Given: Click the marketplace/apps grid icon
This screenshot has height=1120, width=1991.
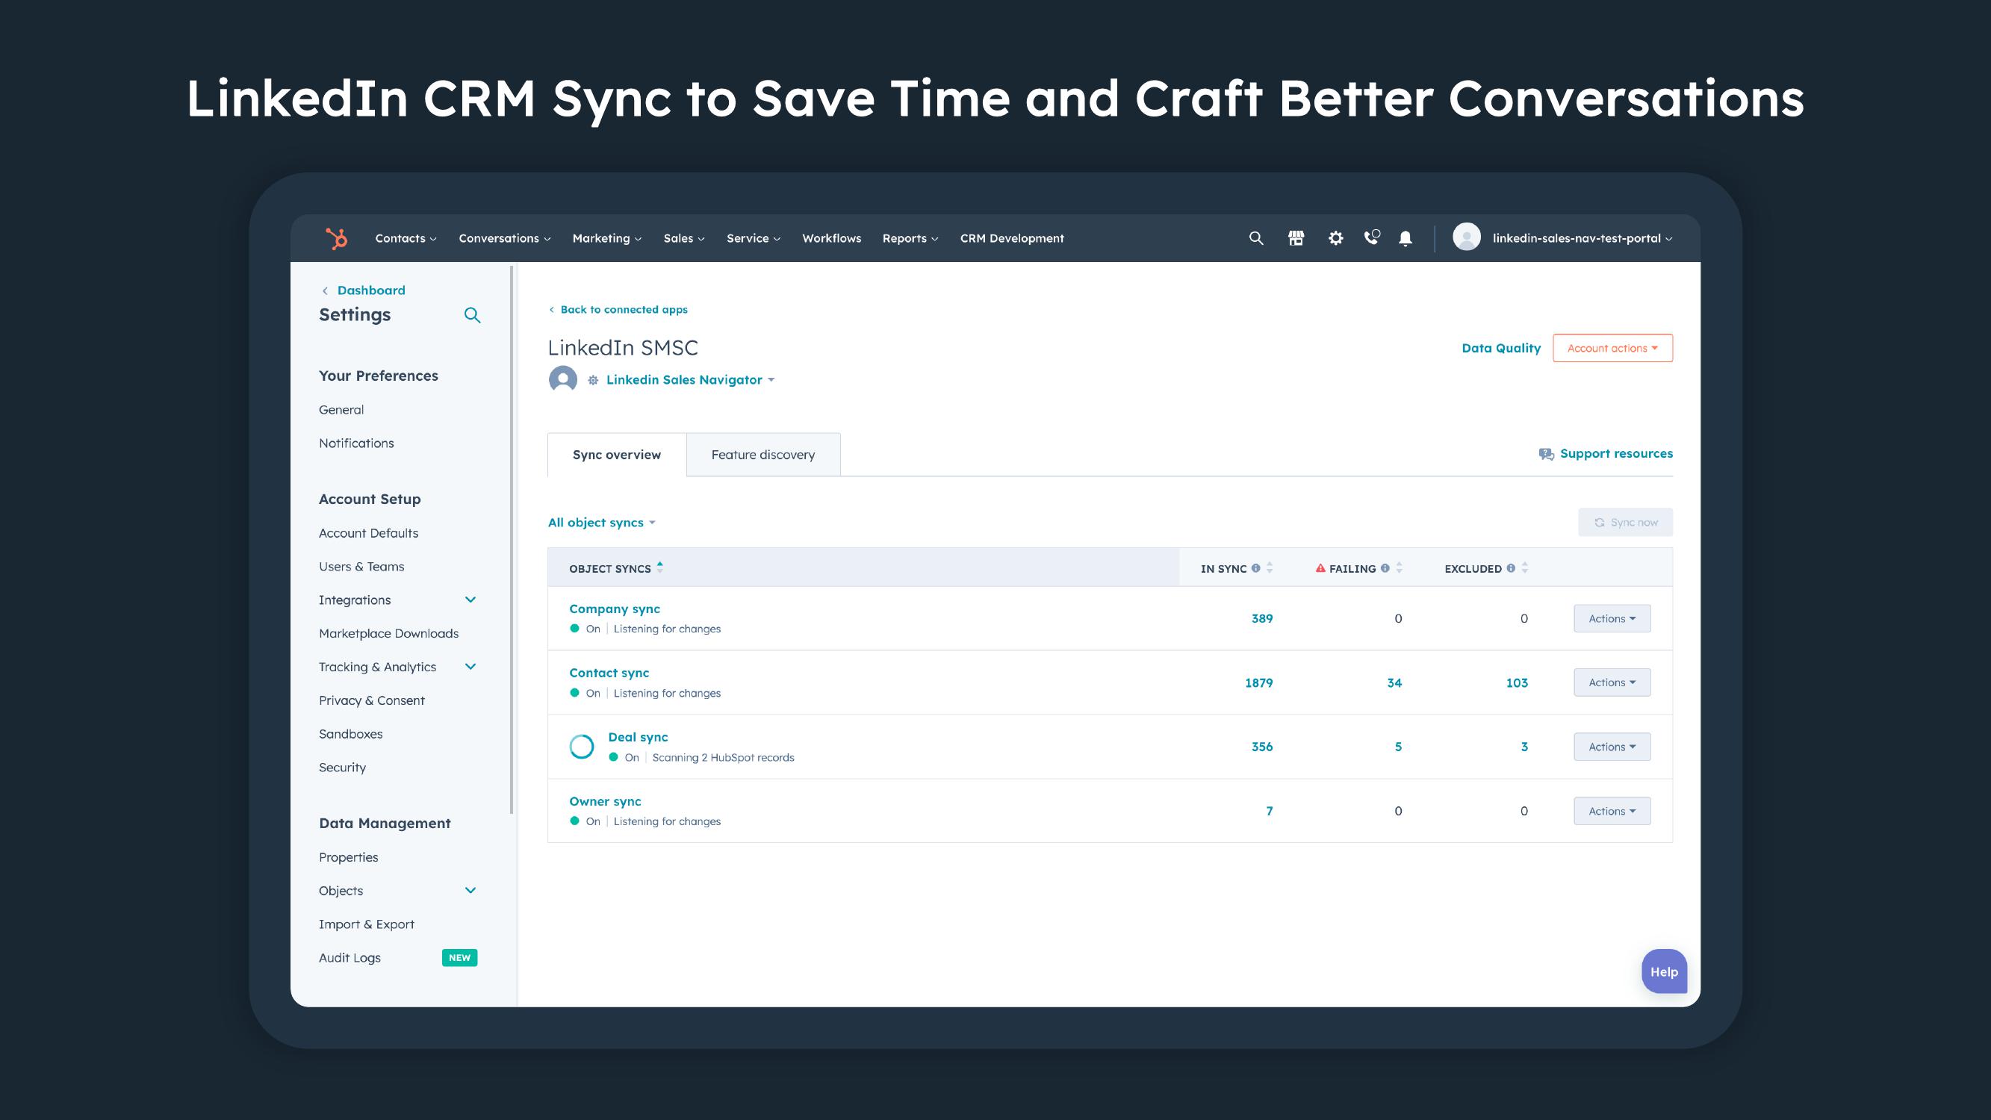Looking at the screenshot, I should (1295, 238).
